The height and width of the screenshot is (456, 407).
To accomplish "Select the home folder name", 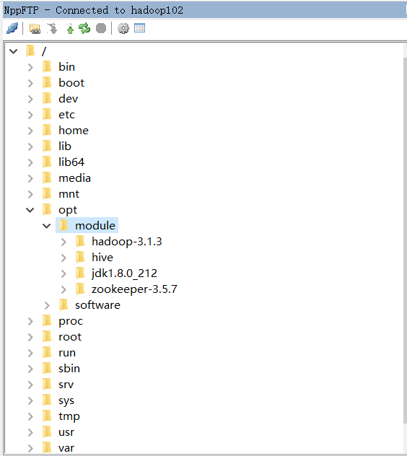I will click(74, 131).
